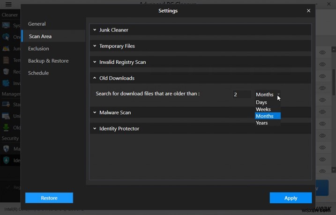Viewport: 336px width, 215px height.
Task: Switch to the General settings tab
Action: 37,24
